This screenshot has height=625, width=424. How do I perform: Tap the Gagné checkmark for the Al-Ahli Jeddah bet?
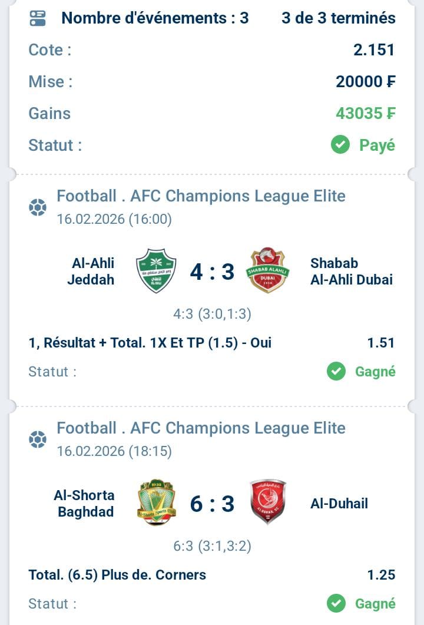336,372
